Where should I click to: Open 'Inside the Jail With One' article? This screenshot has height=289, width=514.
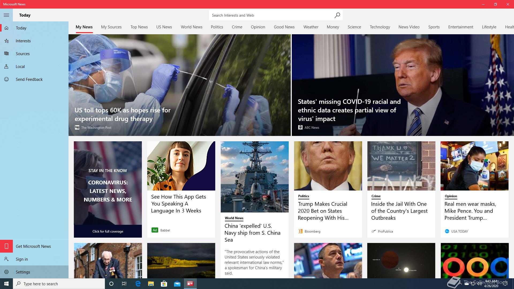point(399,211)
